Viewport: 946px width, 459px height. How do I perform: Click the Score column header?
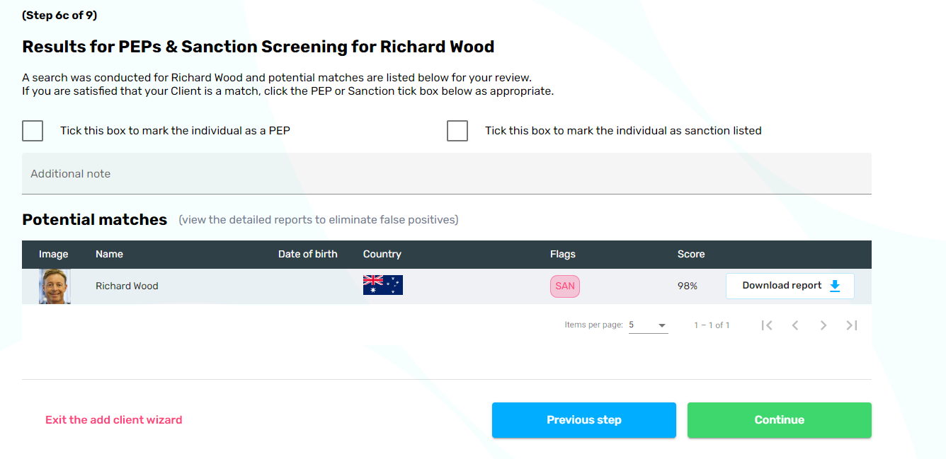pos(690,255)
